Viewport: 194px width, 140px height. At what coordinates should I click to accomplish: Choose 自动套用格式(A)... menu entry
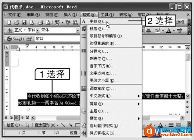click(111, 126)
